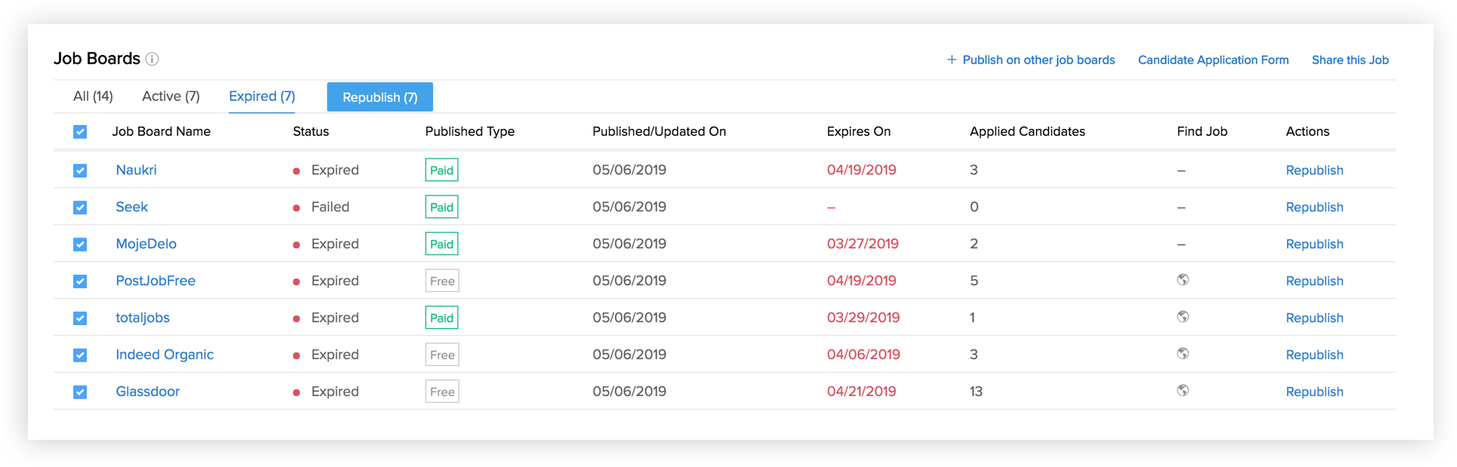Open Find Job globe for Indeed Organic
The width and height of the screenshot is (1457, 467).
tap(1183, 354)
